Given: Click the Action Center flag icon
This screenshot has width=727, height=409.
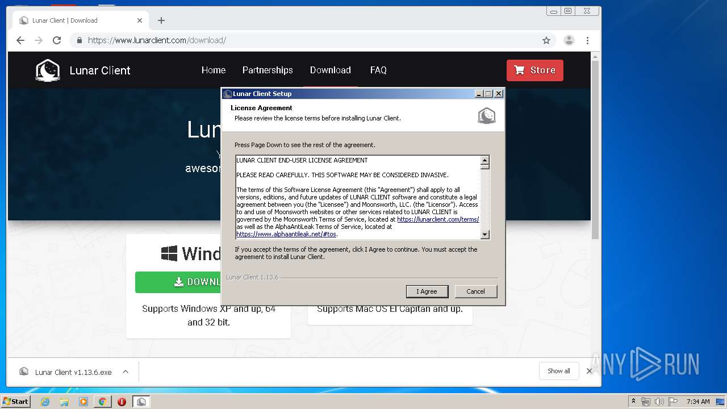Looking at the screenshot, I should click(x=673, y=402).
